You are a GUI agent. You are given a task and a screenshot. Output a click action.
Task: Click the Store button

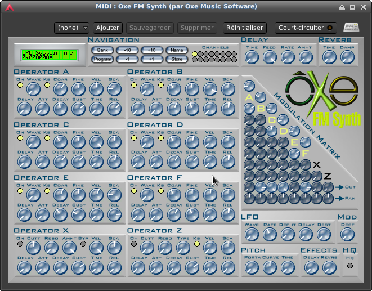point(177,59)
